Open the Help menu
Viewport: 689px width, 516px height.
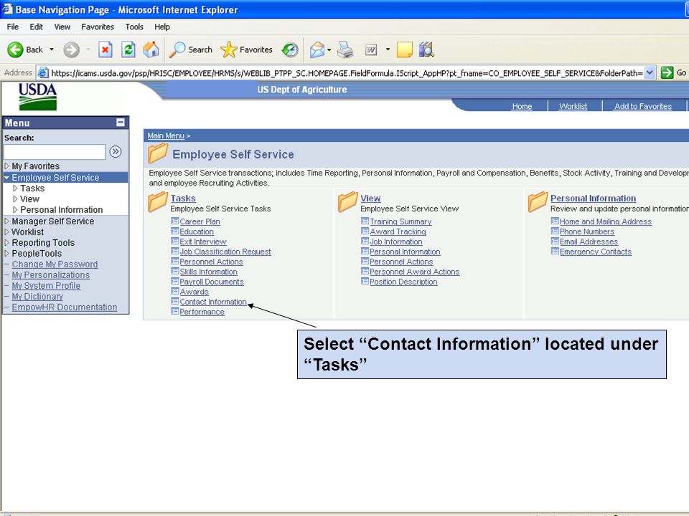[162, 27]
